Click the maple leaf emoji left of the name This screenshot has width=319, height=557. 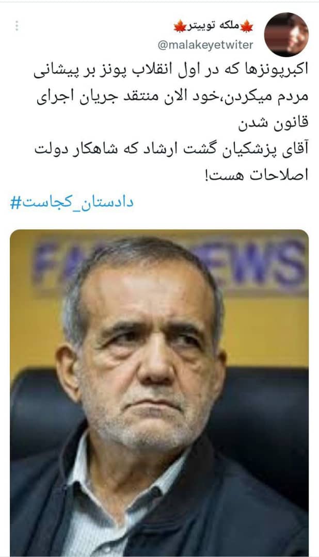pos(180,26)
